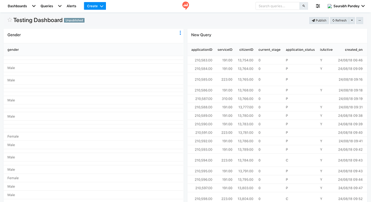Click created_on 24/08/18 09:09 cell

coord(350,69)
